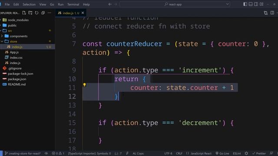Open the Edit menu

(x=16, y=4)
